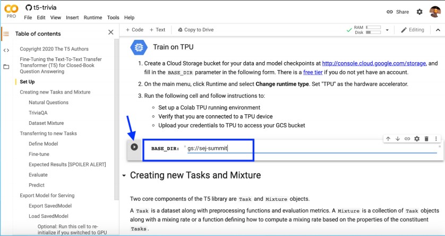The width and height of the screenshot is (445, 236).
Task: Delete the cell with trash icon
Action: pyautogui.click(x=426, y=139)
